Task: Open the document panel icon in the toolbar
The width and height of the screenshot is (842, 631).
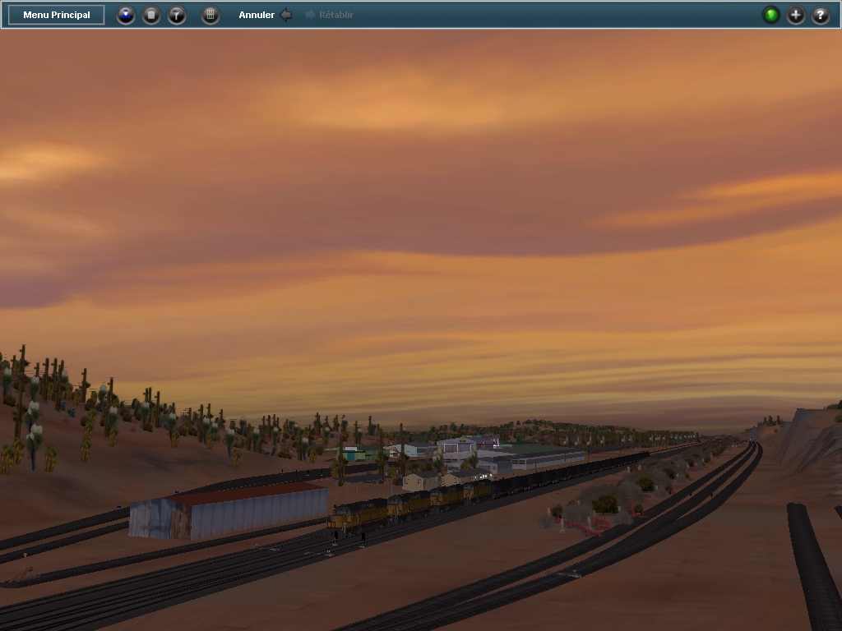Action: [x=151, y=15]
